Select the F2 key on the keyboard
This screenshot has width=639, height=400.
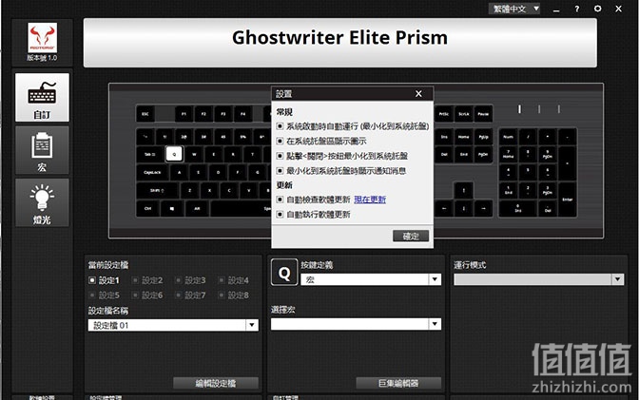pos(203,114)
